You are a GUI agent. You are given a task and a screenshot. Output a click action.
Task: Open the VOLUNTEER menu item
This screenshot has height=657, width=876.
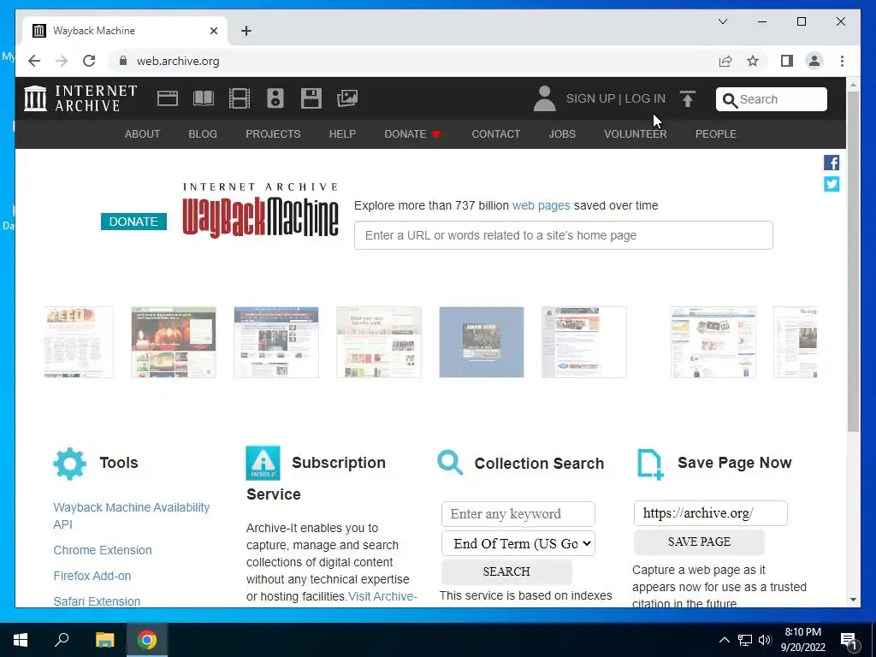tap(636, 134)
